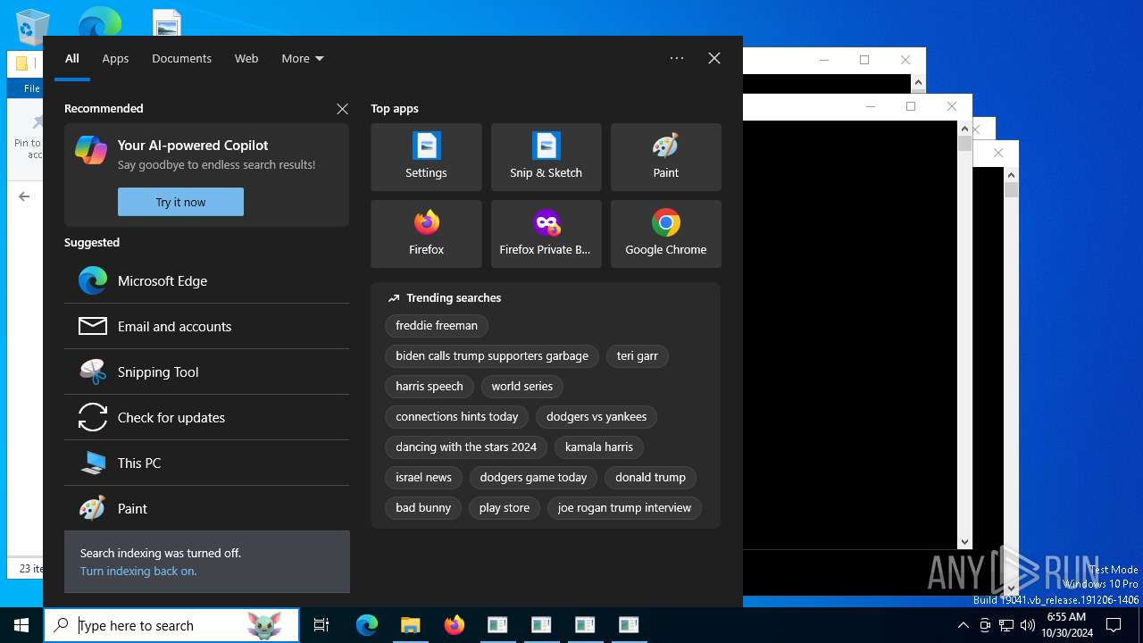Image resolution: width=1143 pixels, height=643 pixels.
Task: Search 'connections hints today'
Action: (x=457, y=416)
